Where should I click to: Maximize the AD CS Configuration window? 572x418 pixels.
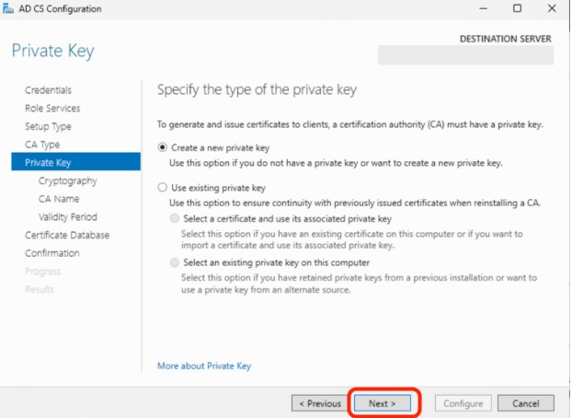tap(517, 9)
